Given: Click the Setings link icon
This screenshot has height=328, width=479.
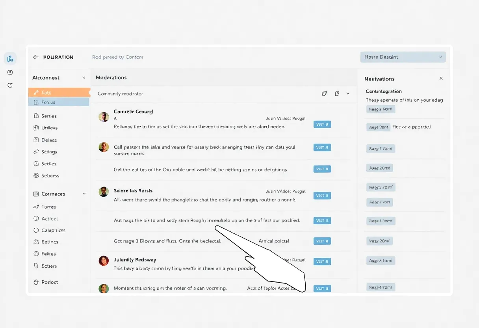Looking at the screenshot, I should (36, 152).
